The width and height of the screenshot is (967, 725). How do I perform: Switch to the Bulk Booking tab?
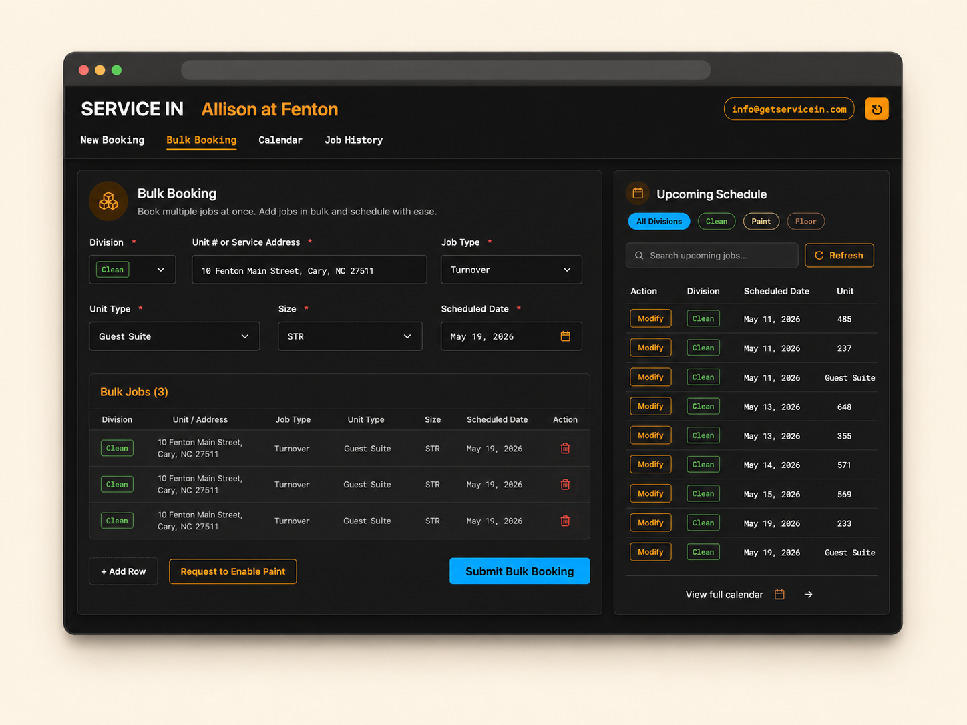201,140
